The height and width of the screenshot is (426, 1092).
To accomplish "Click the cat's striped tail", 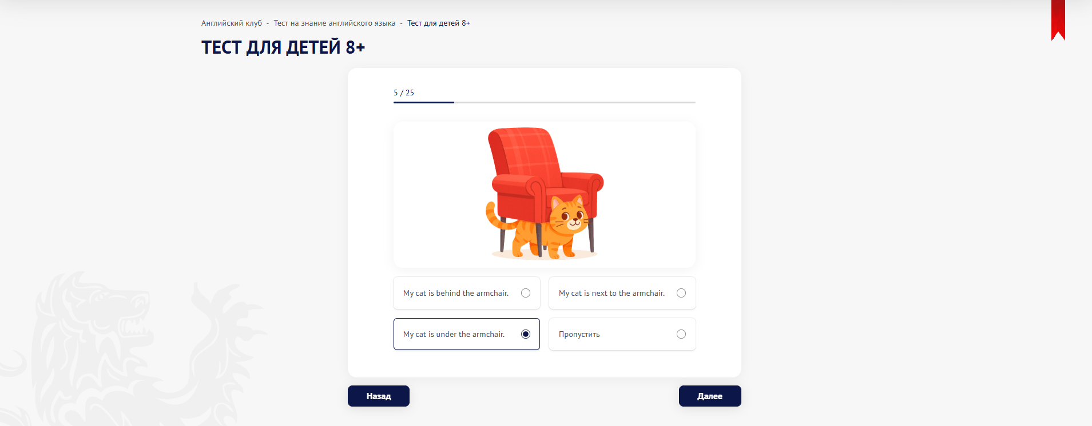I will click(494, 217).
